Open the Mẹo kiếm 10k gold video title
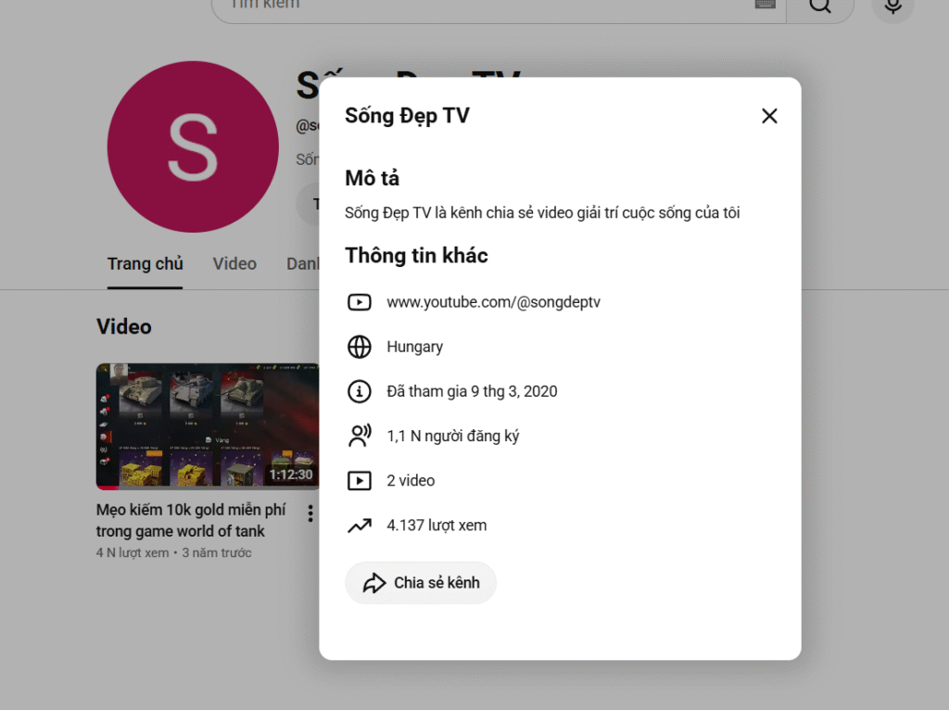The height and width of the screenshot is (710, 949). click(x=191, y=520)
